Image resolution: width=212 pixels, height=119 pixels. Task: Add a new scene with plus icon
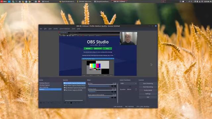(x=41, y=103)
